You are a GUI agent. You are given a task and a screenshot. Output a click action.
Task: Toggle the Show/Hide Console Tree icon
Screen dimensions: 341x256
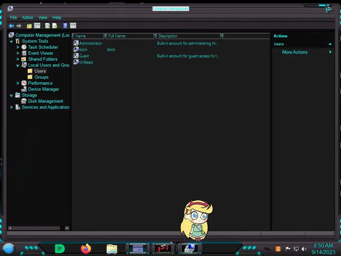[x=37, y=26]
